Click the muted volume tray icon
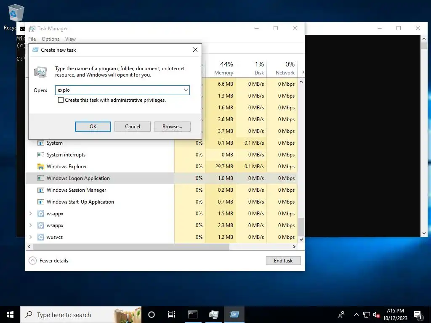 (x=376, y=315)
